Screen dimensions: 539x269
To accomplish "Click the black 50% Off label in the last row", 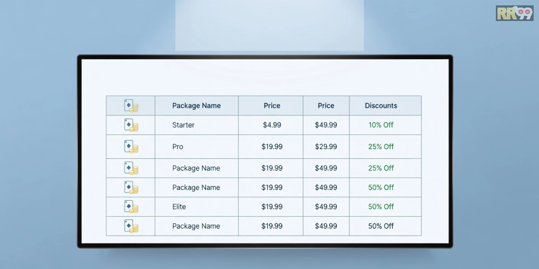I will [x=381, y=226].
